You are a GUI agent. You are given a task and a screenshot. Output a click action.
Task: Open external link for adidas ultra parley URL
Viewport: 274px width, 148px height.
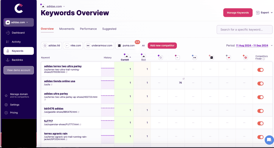45,100
